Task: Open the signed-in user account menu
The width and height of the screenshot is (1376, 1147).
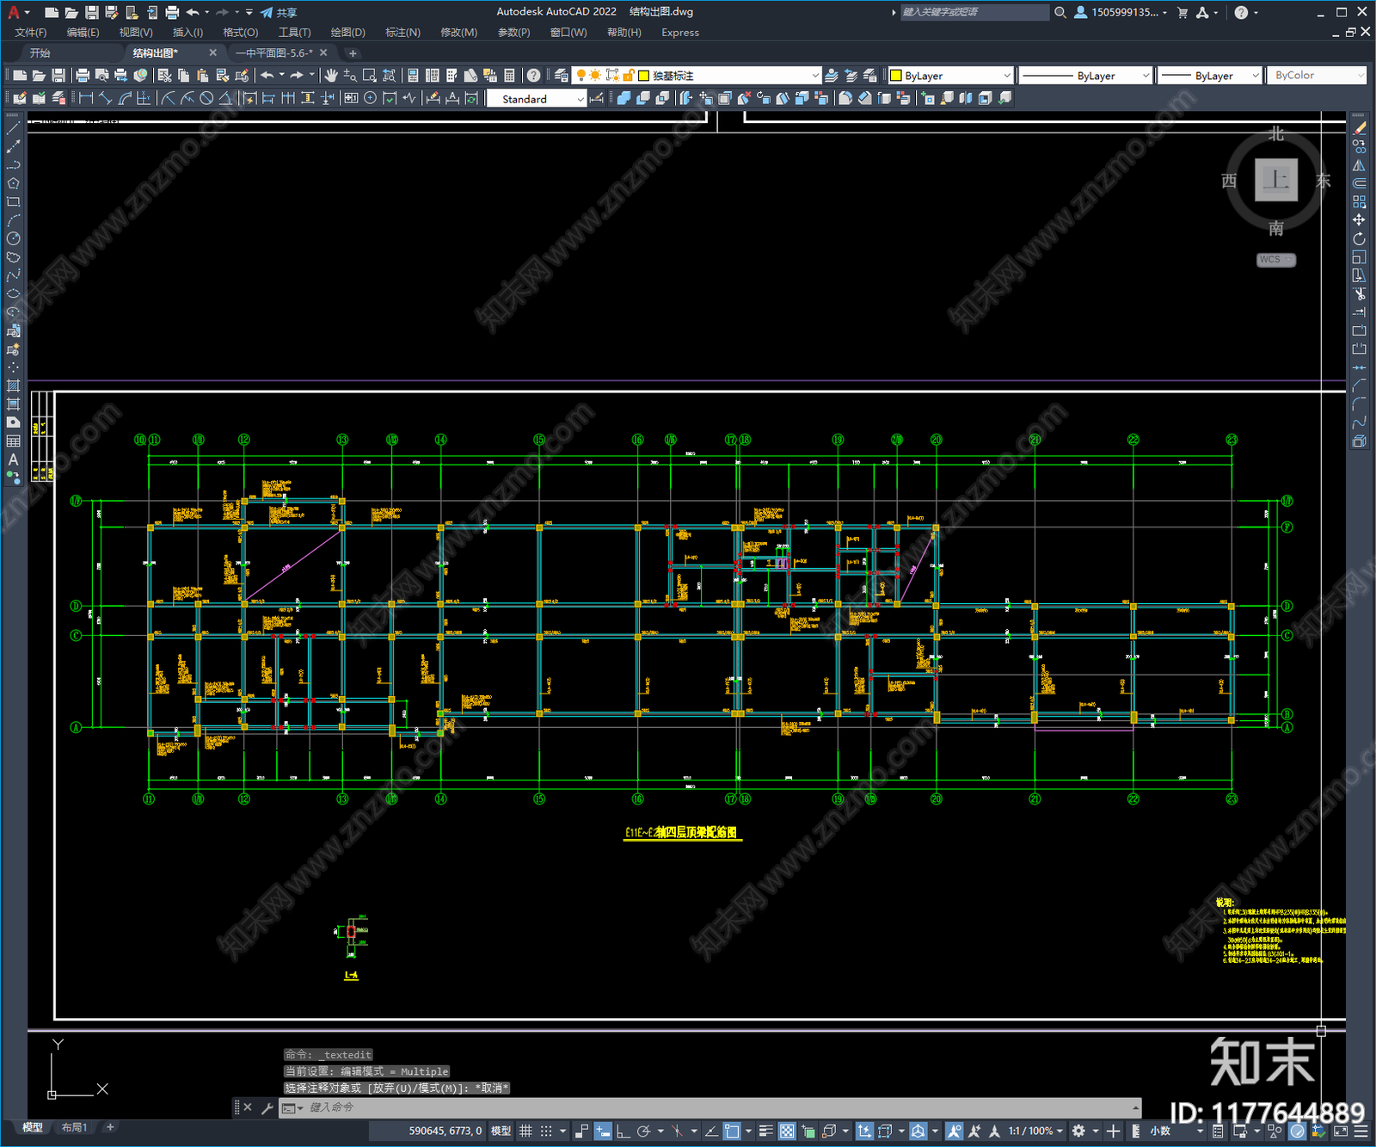Action: pyautogui.click(x=1121, y=12)
